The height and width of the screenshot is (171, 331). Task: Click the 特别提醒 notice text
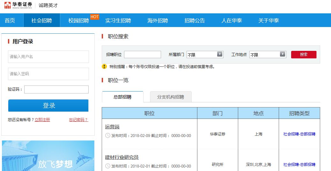(162, 67)
